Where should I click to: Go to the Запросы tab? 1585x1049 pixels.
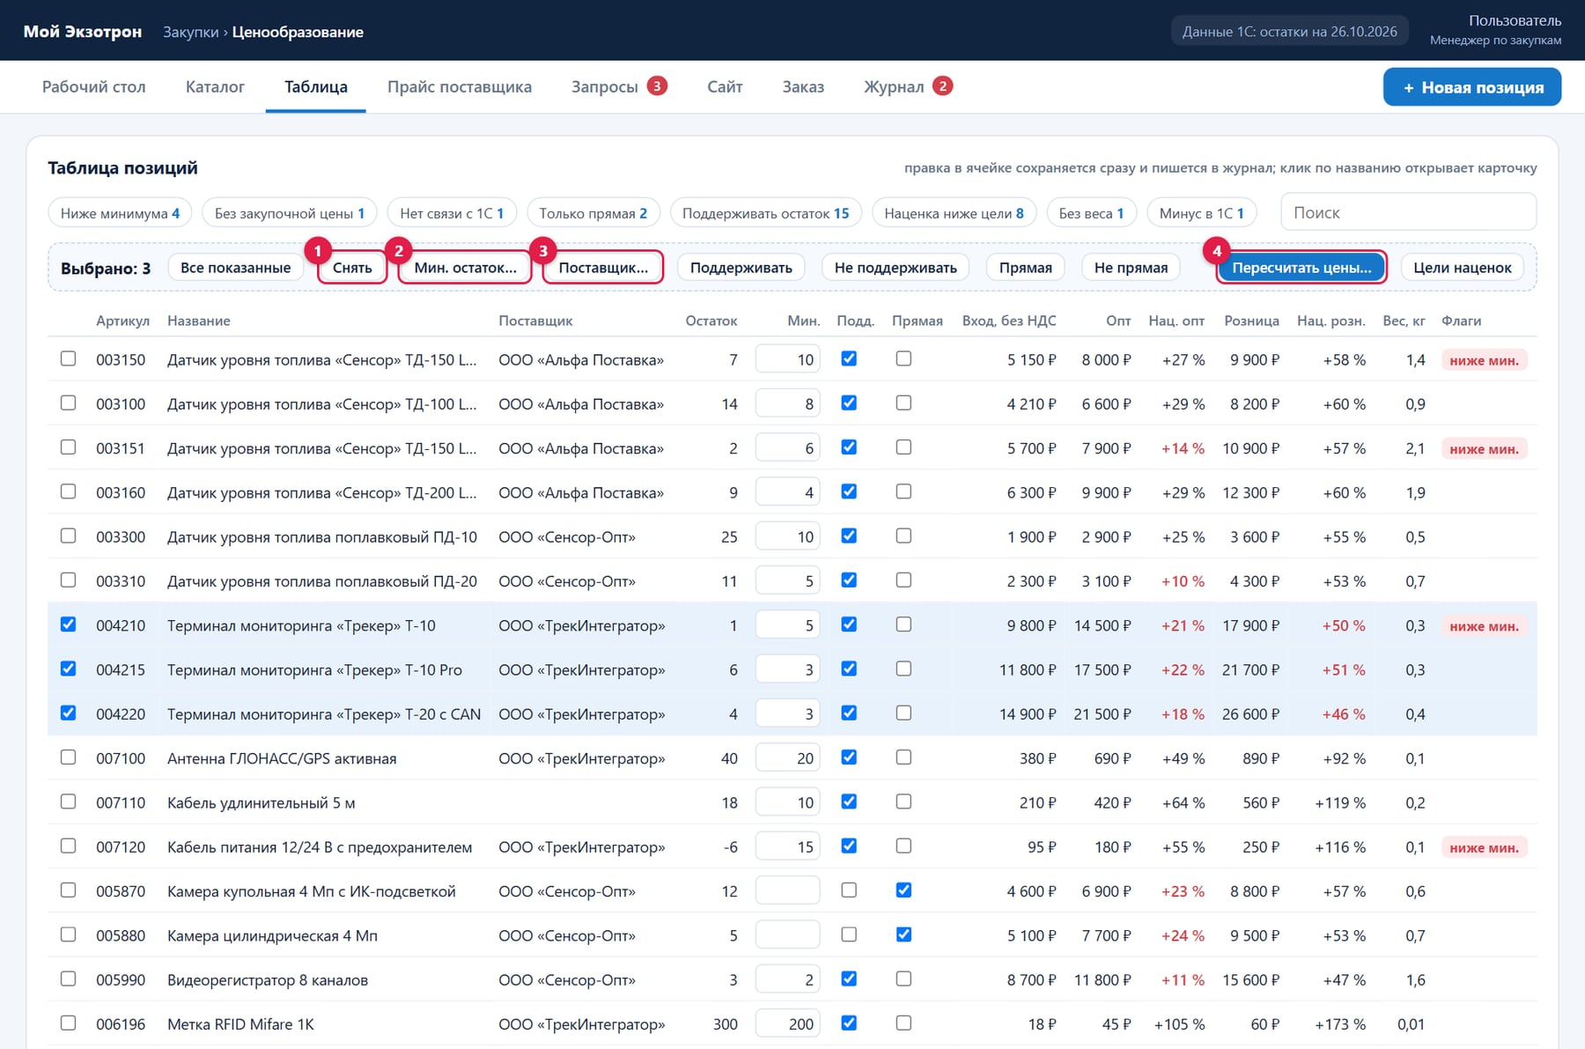[618, 86]
